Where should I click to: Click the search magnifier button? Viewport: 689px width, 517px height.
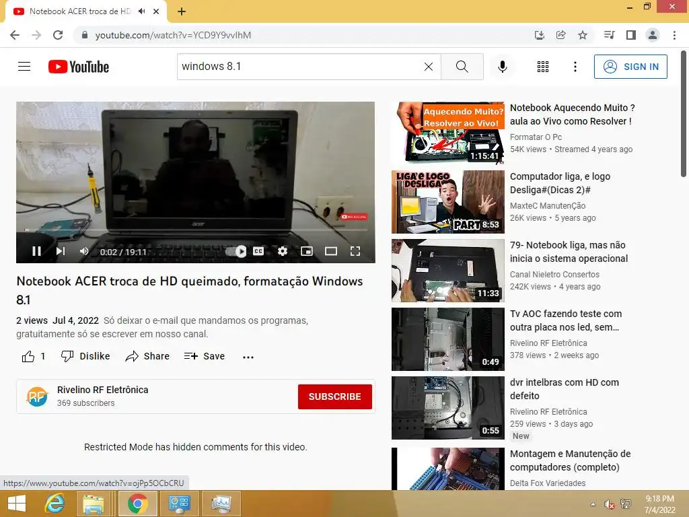(462, 67)
